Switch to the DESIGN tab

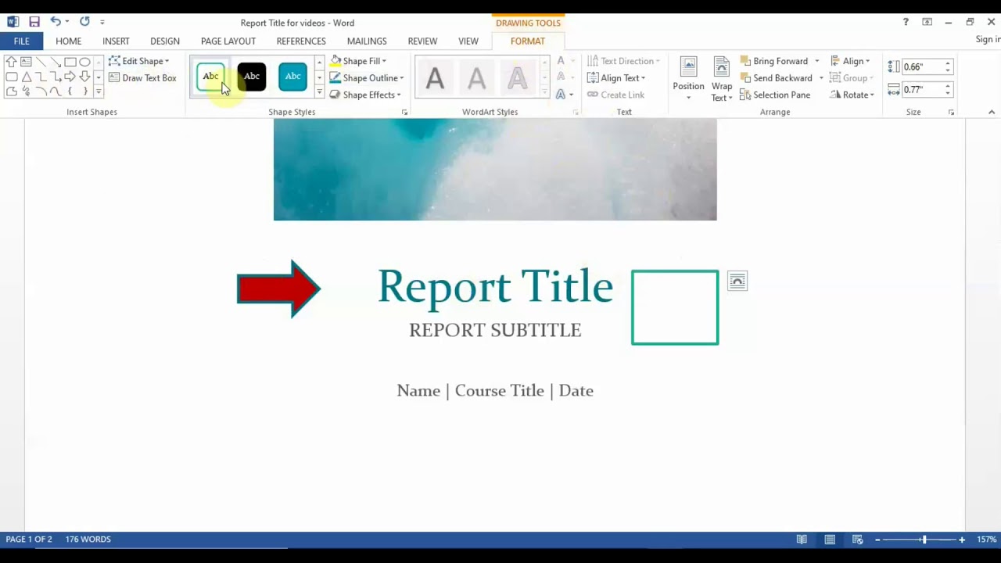(x=165, y=41)
